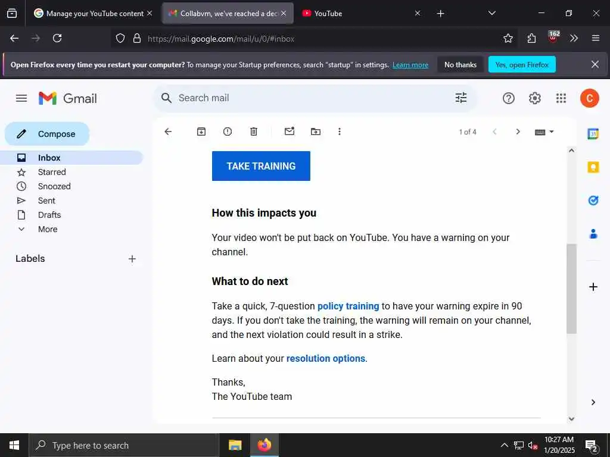The width and height of the screenshot is (610, 457).
Task: Open Windows Start menu
Action: 14,445
